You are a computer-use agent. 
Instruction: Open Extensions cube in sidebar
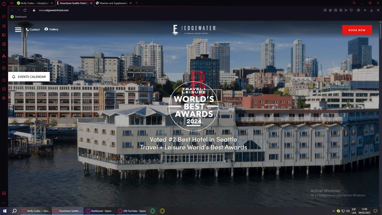tap(4, 89)
